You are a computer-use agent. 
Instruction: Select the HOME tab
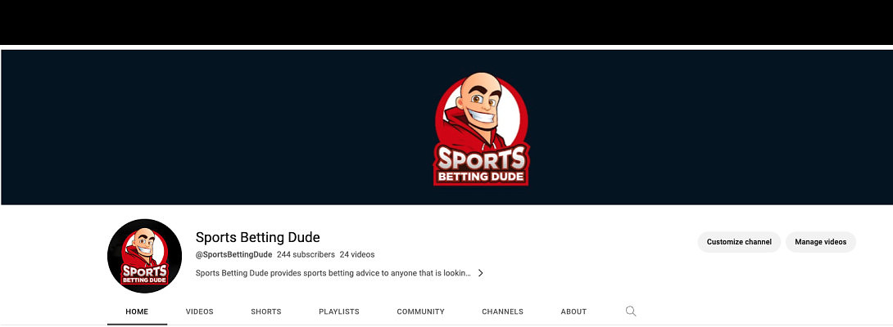[137, 311]
